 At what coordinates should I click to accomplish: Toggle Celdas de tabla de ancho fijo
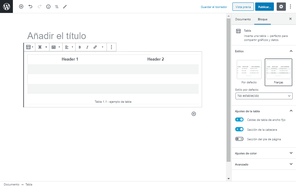(239, 120)
